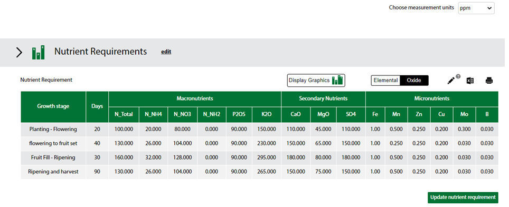Click the bar chart icon in Display Graphics
Image resolution: width=509 pixels, height=207 pixels.
tap(337, 80)
